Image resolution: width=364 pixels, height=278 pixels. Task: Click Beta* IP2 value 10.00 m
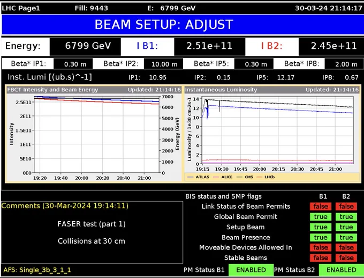(x=163, y=64)
